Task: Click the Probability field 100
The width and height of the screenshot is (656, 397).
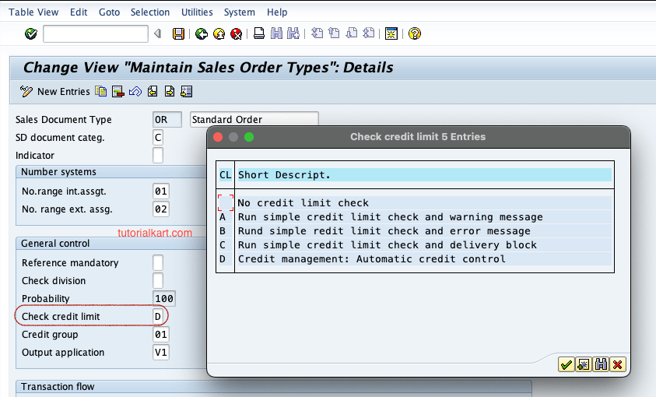Action: click(164, 299)
